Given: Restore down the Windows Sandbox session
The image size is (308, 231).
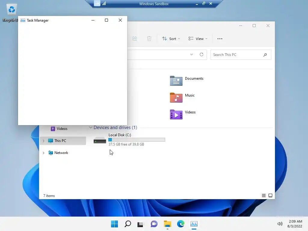Looking at the screenshot, I should pyautogui.click(x=204, y=3).
